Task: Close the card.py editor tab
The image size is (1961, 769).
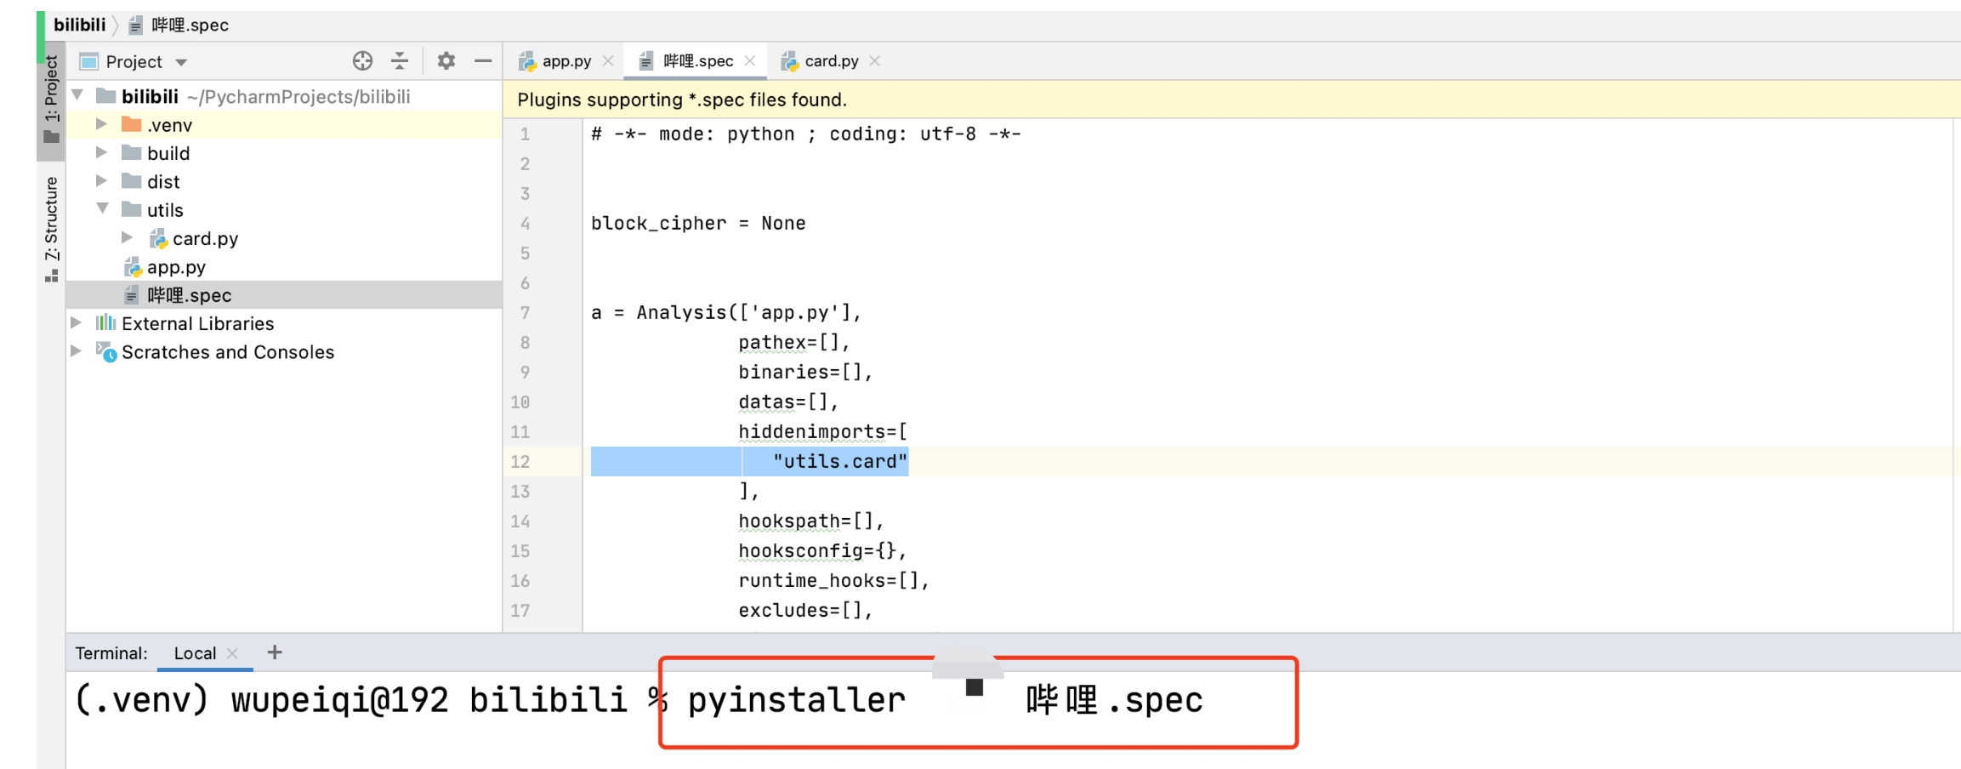Action: tap(875, 61)
